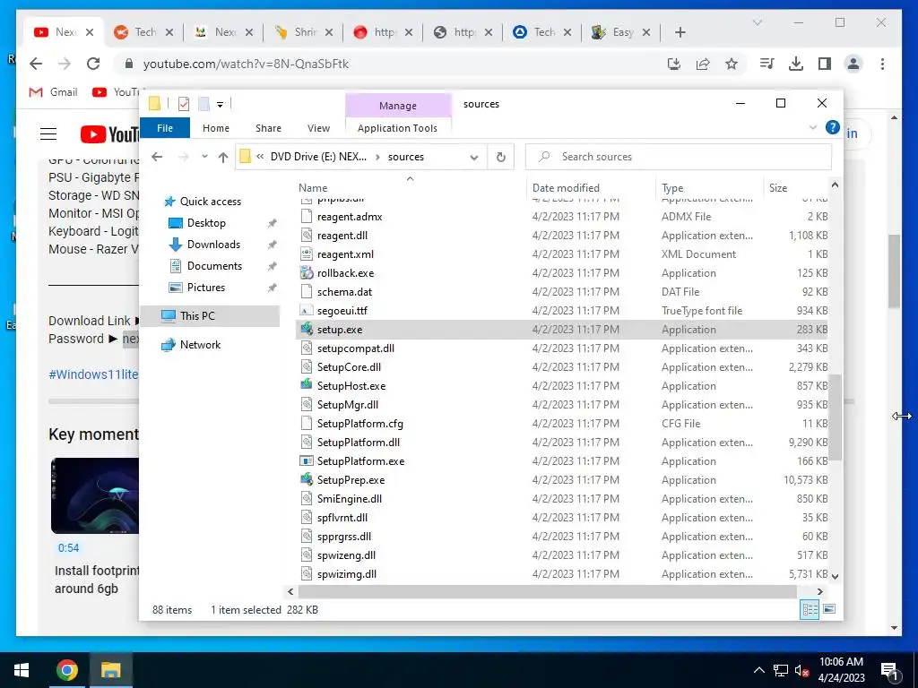This screenshot has width=918, height=688.
Task: Click Chrome back arrow
Action: [36, 64]
